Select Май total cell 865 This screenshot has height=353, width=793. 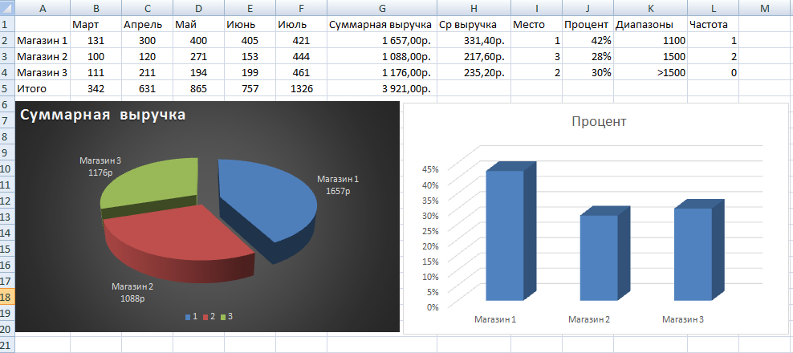tap(199, 89)
